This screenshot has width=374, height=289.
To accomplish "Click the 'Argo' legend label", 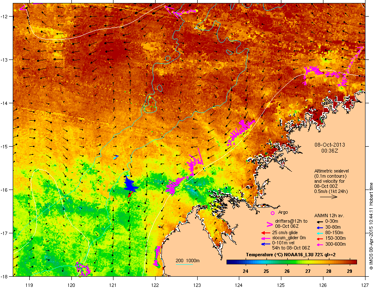I will tap(283, 212).
